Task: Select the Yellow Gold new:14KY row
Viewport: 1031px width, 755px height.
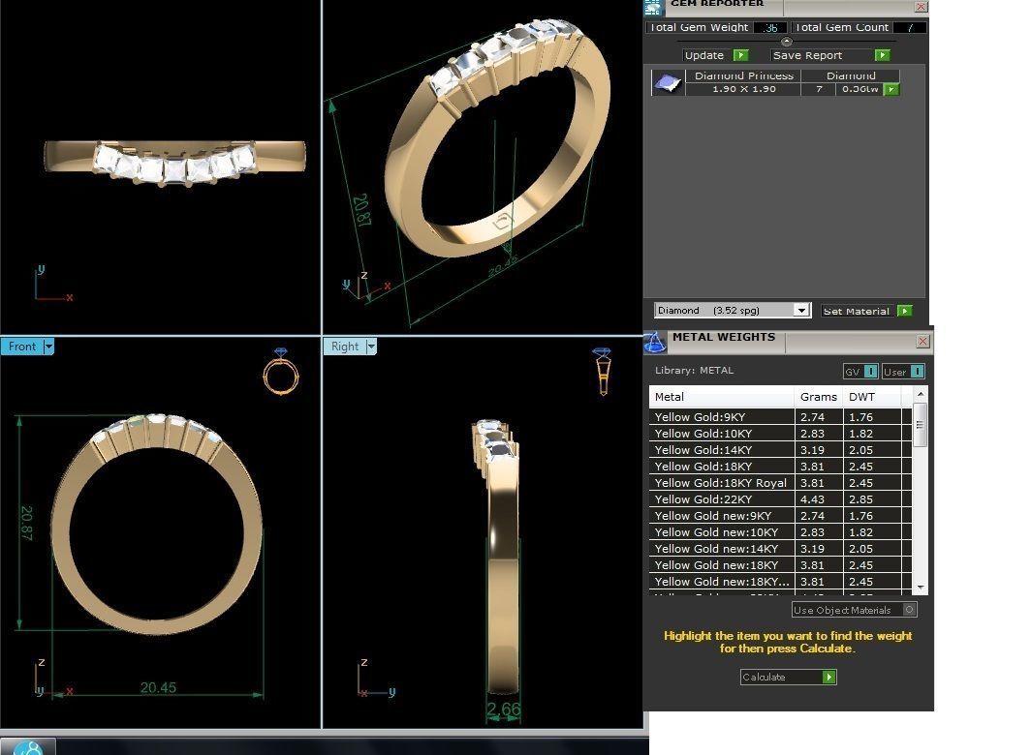Action: coord(780,548)
